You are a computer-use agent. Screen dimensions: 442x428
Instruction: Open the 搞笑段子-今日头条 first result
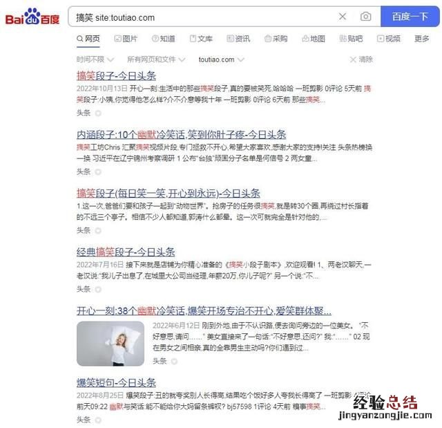tap(116, 76)
